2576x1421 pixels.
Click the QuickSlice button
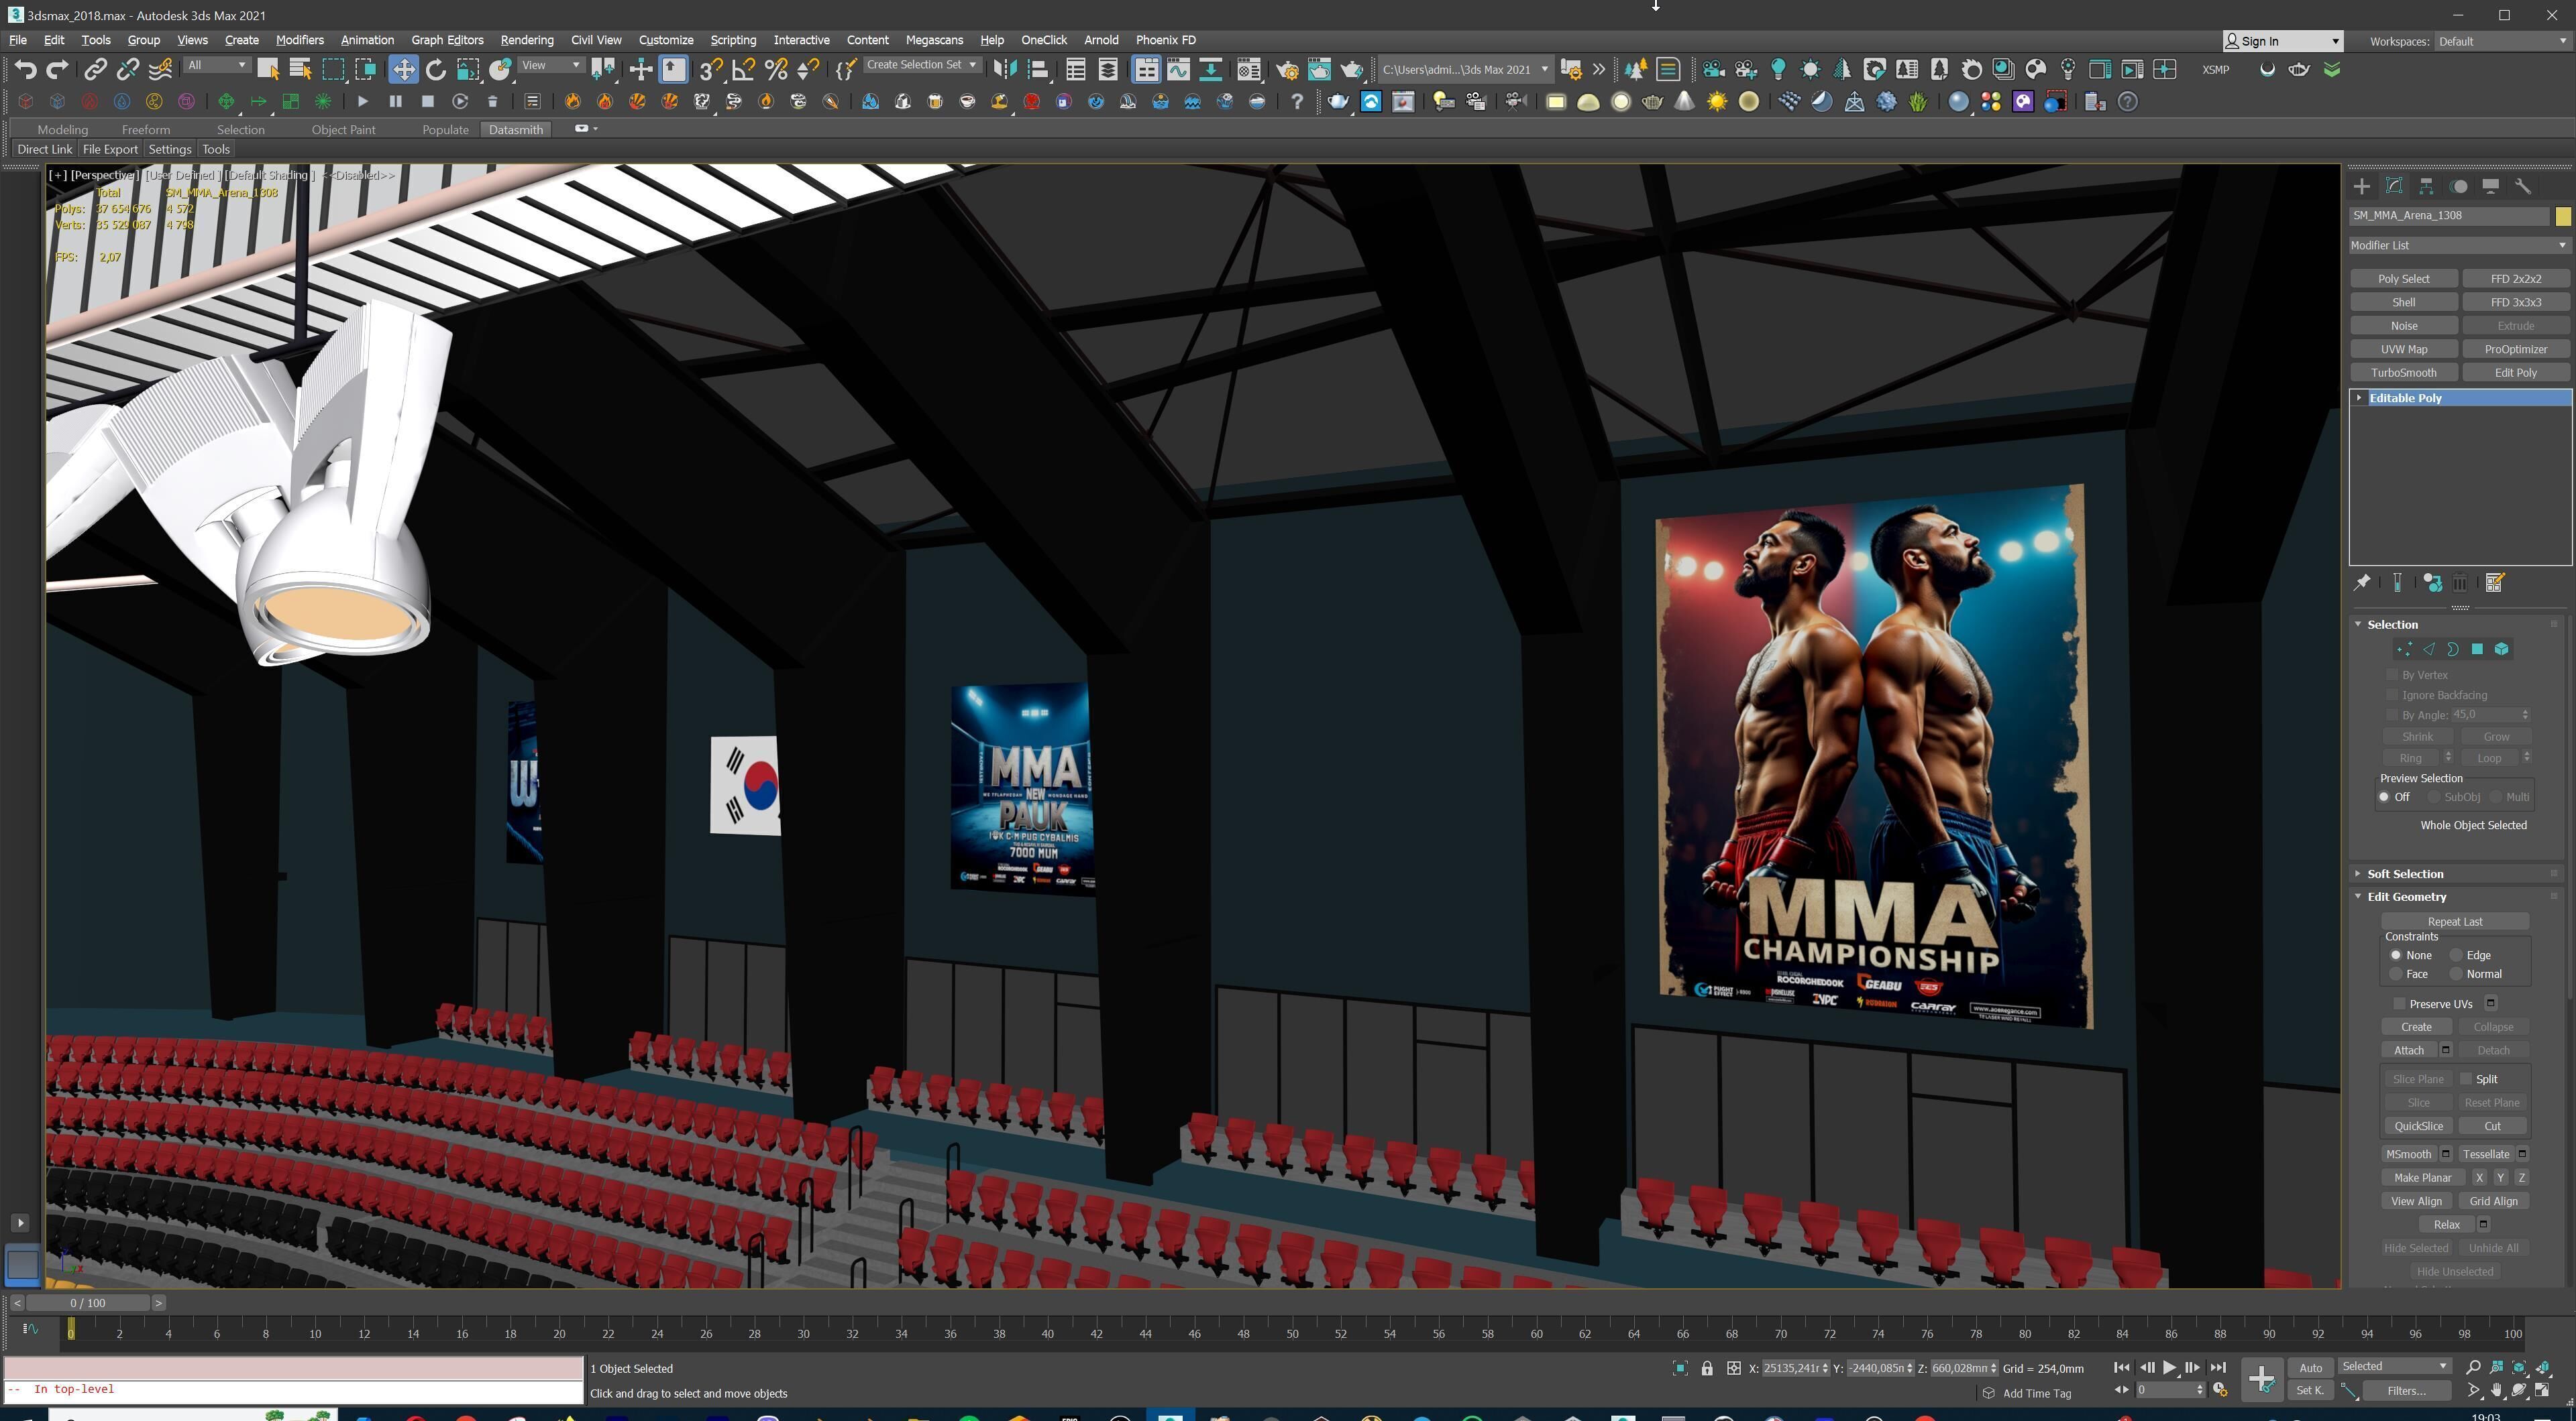(2418, 1126)
